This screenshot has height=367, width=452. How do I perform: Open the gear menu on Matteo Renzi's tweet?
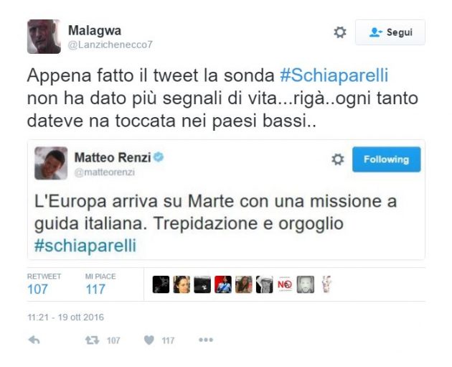point(337,159)
